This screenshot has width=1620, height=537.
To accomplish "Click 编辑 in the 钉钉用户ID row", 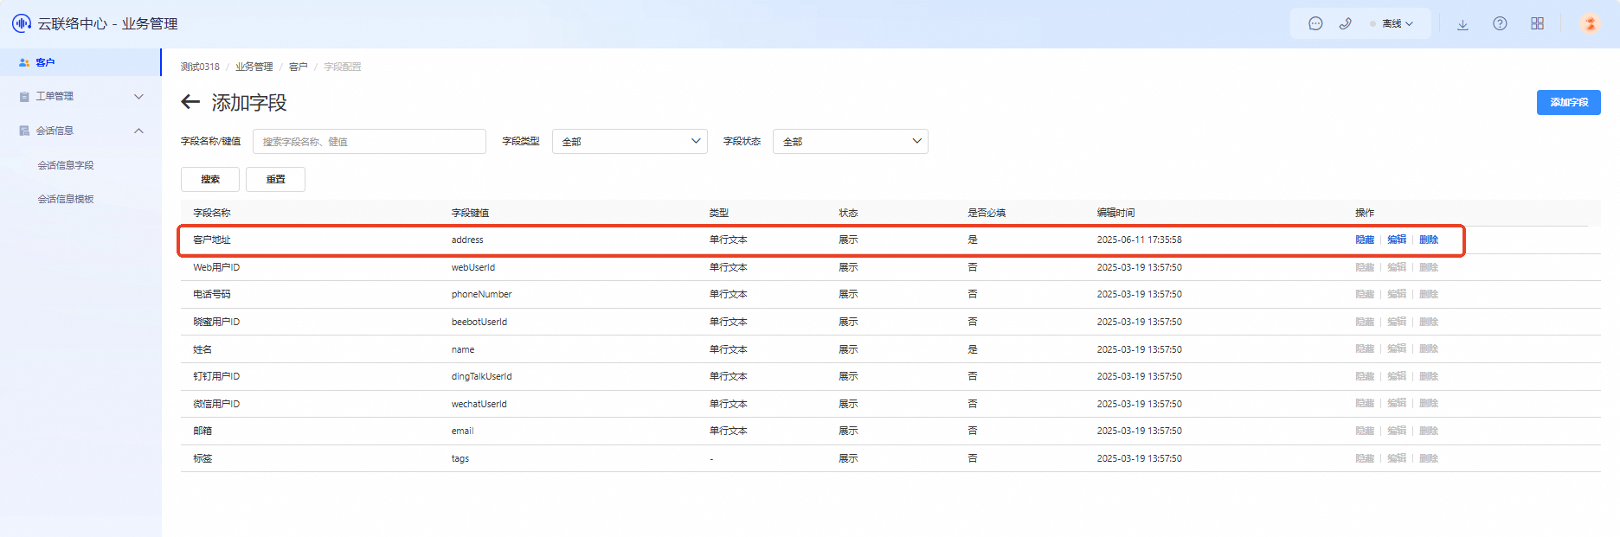I will tap(1397, 376).
